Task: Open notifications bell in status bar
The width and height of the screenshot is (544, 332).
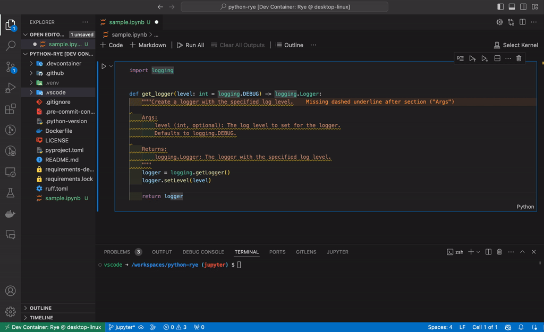Action: 521,327
